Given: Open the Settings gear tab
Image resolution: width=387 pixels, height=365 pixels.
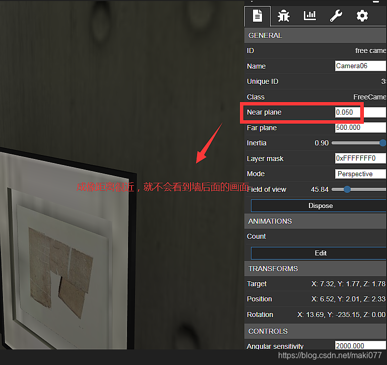Looking at the screenshot, I should click(362, 16).
